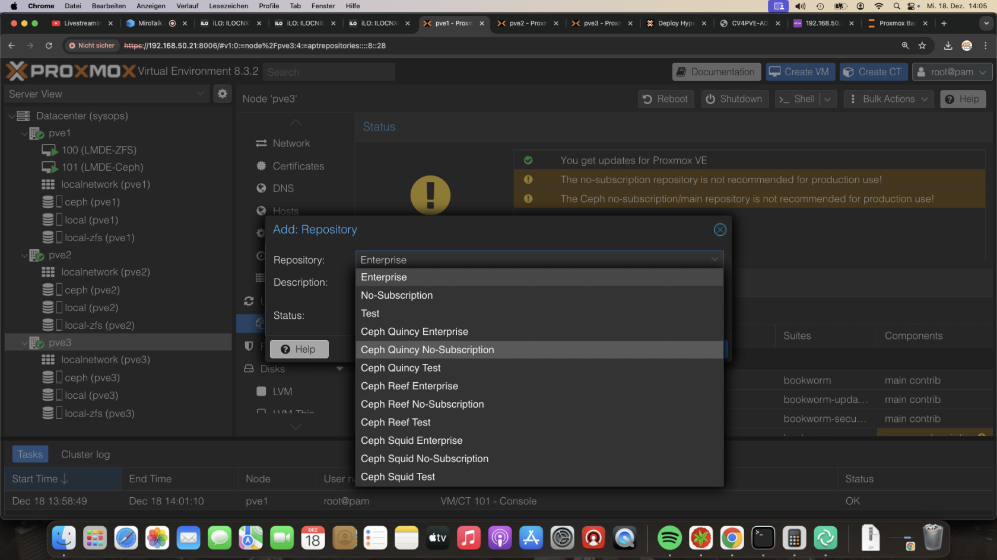Open Documentation button
Screen dimensions: 997x560
click(716, 72)
